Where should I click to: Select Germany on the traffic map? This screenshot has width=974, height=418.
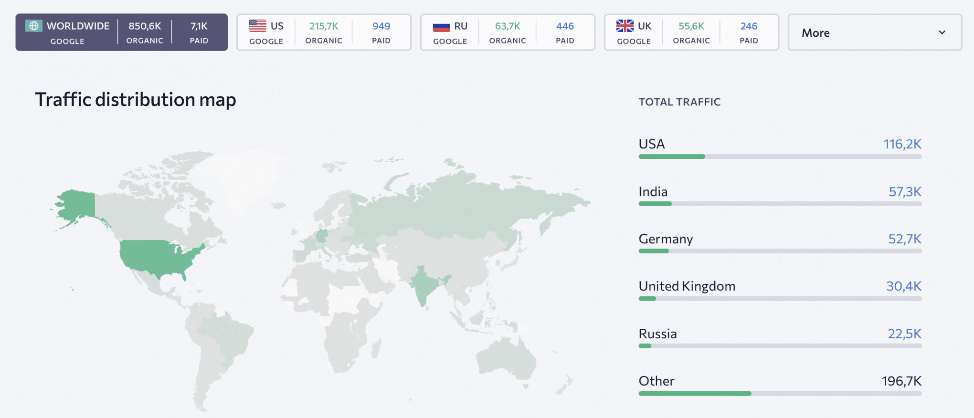[322, 236]
